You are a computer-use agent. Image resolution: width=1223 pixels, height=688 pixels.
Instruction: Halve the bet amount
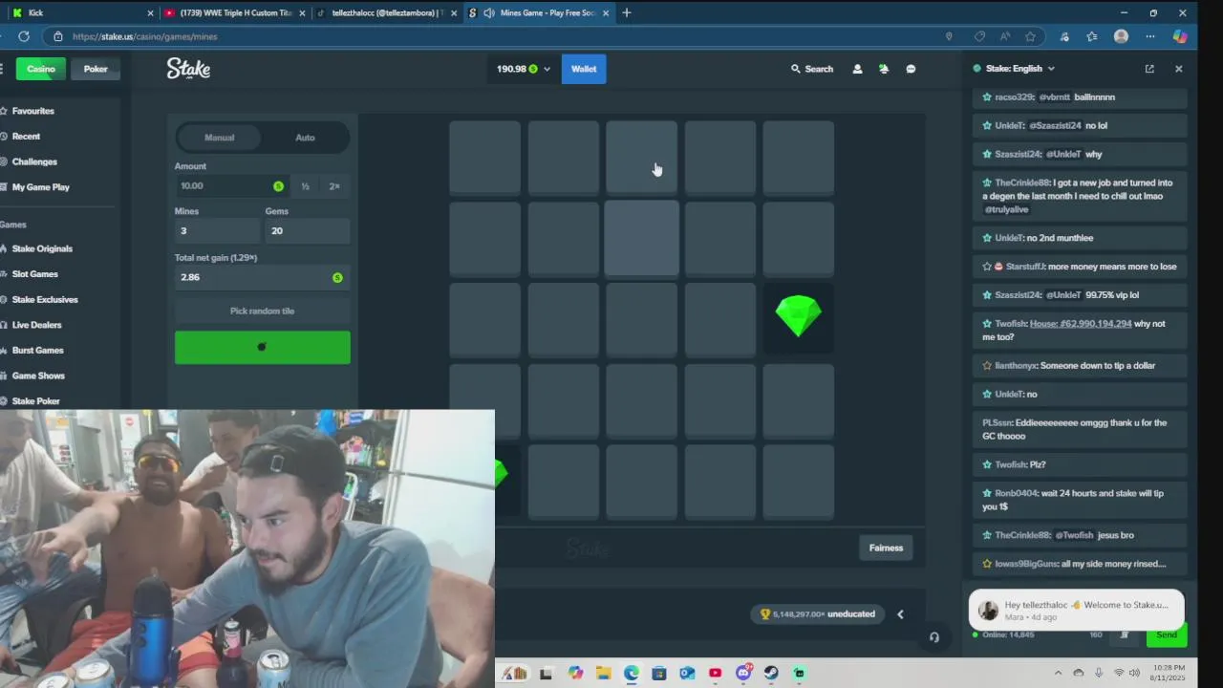[x=305, y=186]
